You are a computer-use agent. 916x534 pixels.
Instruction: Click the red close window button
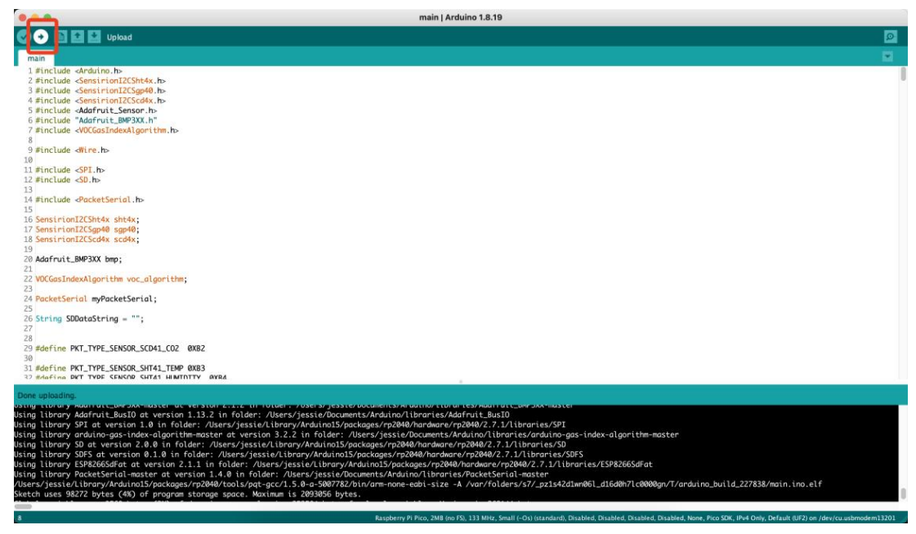coord(22,16)
